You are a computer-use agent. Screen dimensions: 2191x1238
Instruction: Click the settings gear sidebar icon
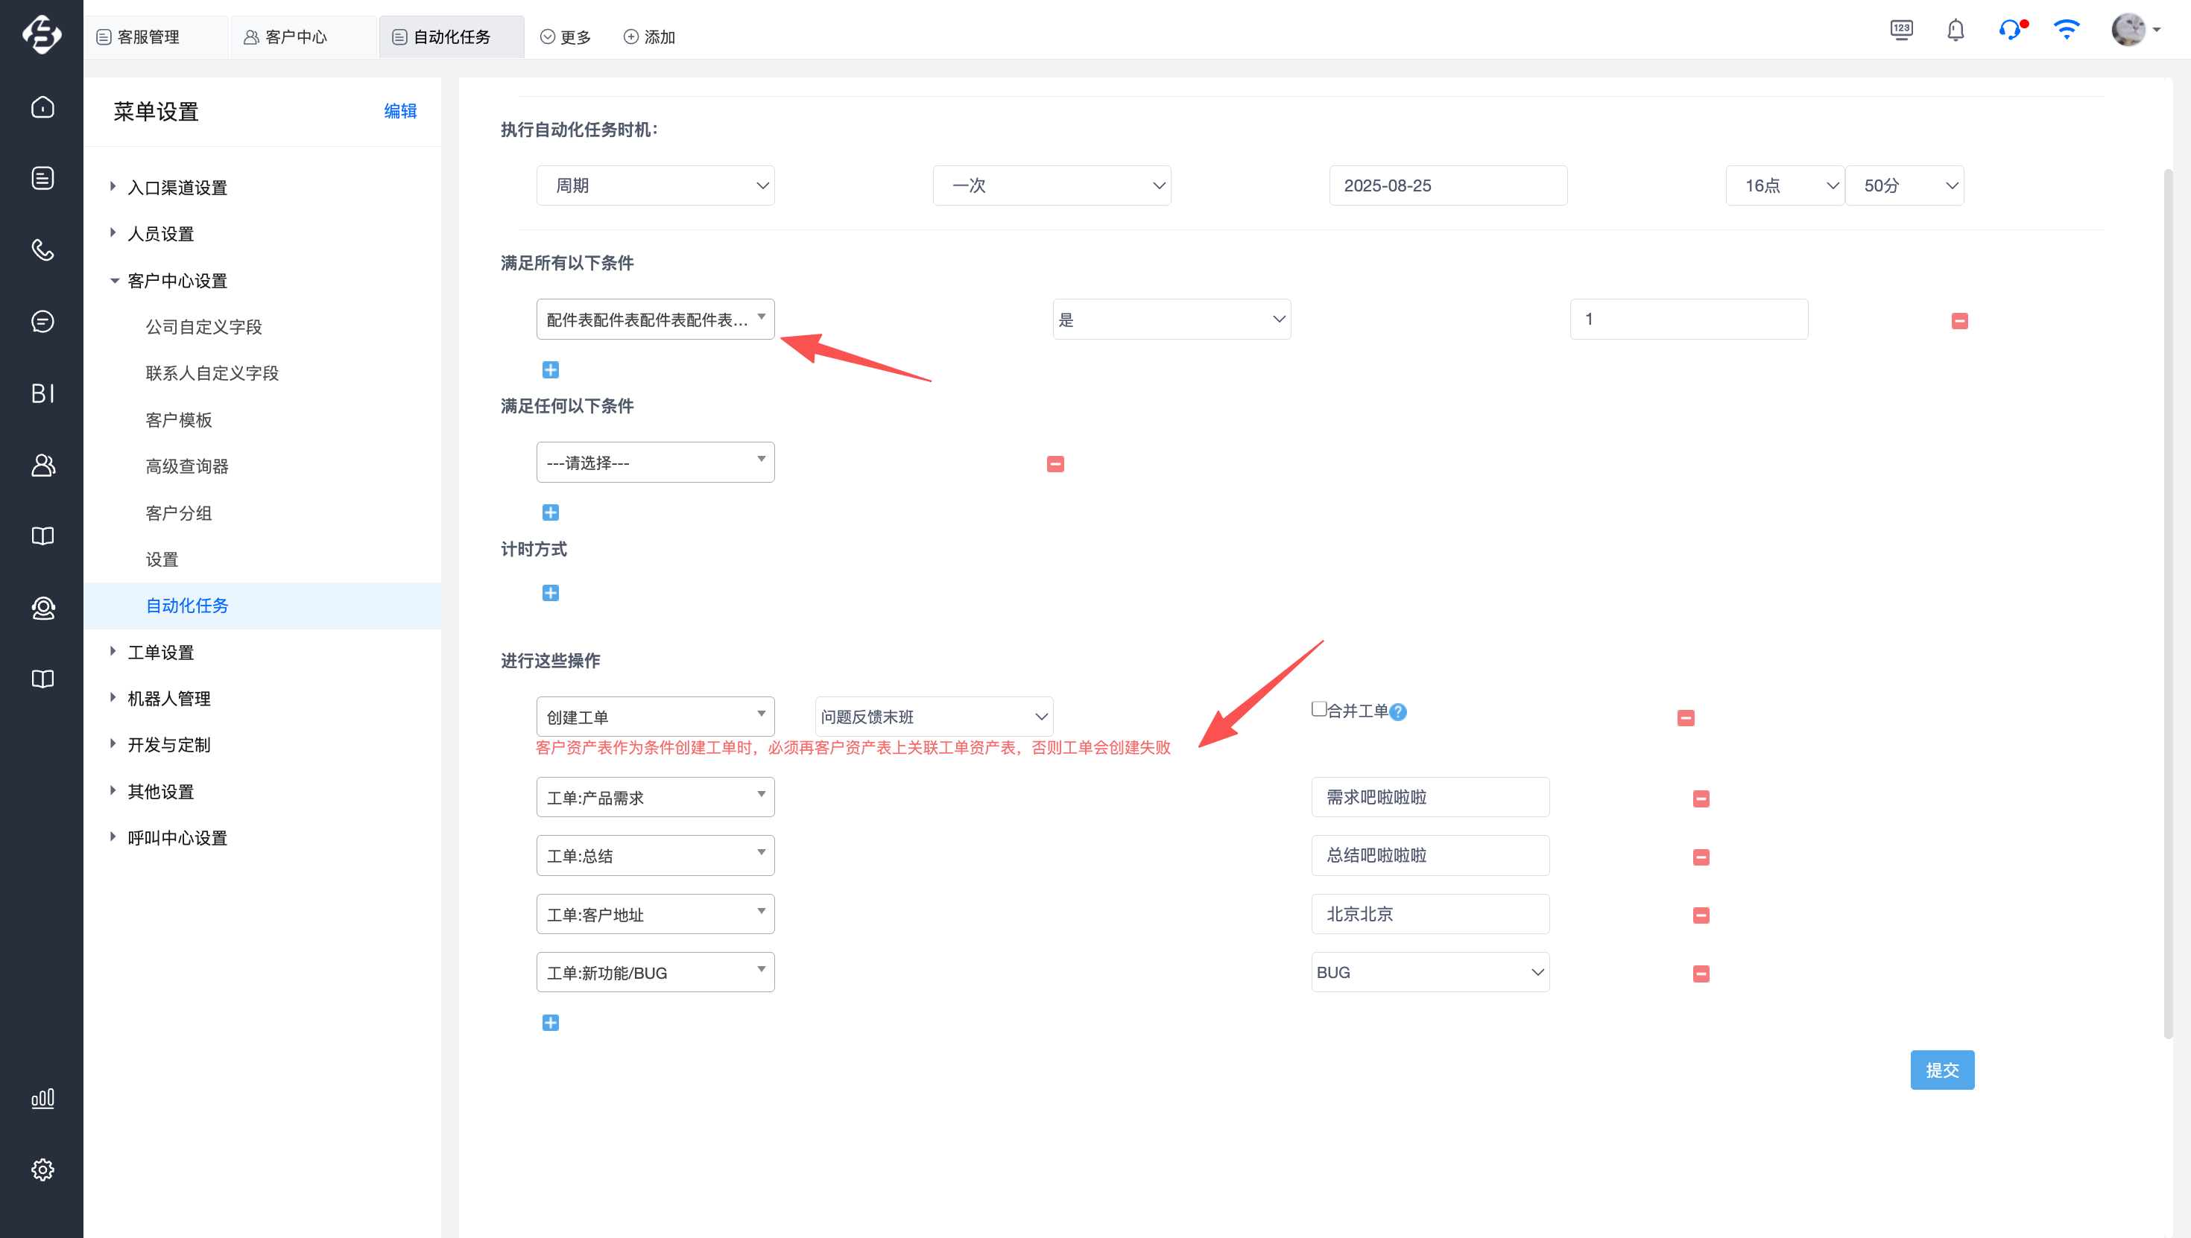click(x=42, y=1169)
